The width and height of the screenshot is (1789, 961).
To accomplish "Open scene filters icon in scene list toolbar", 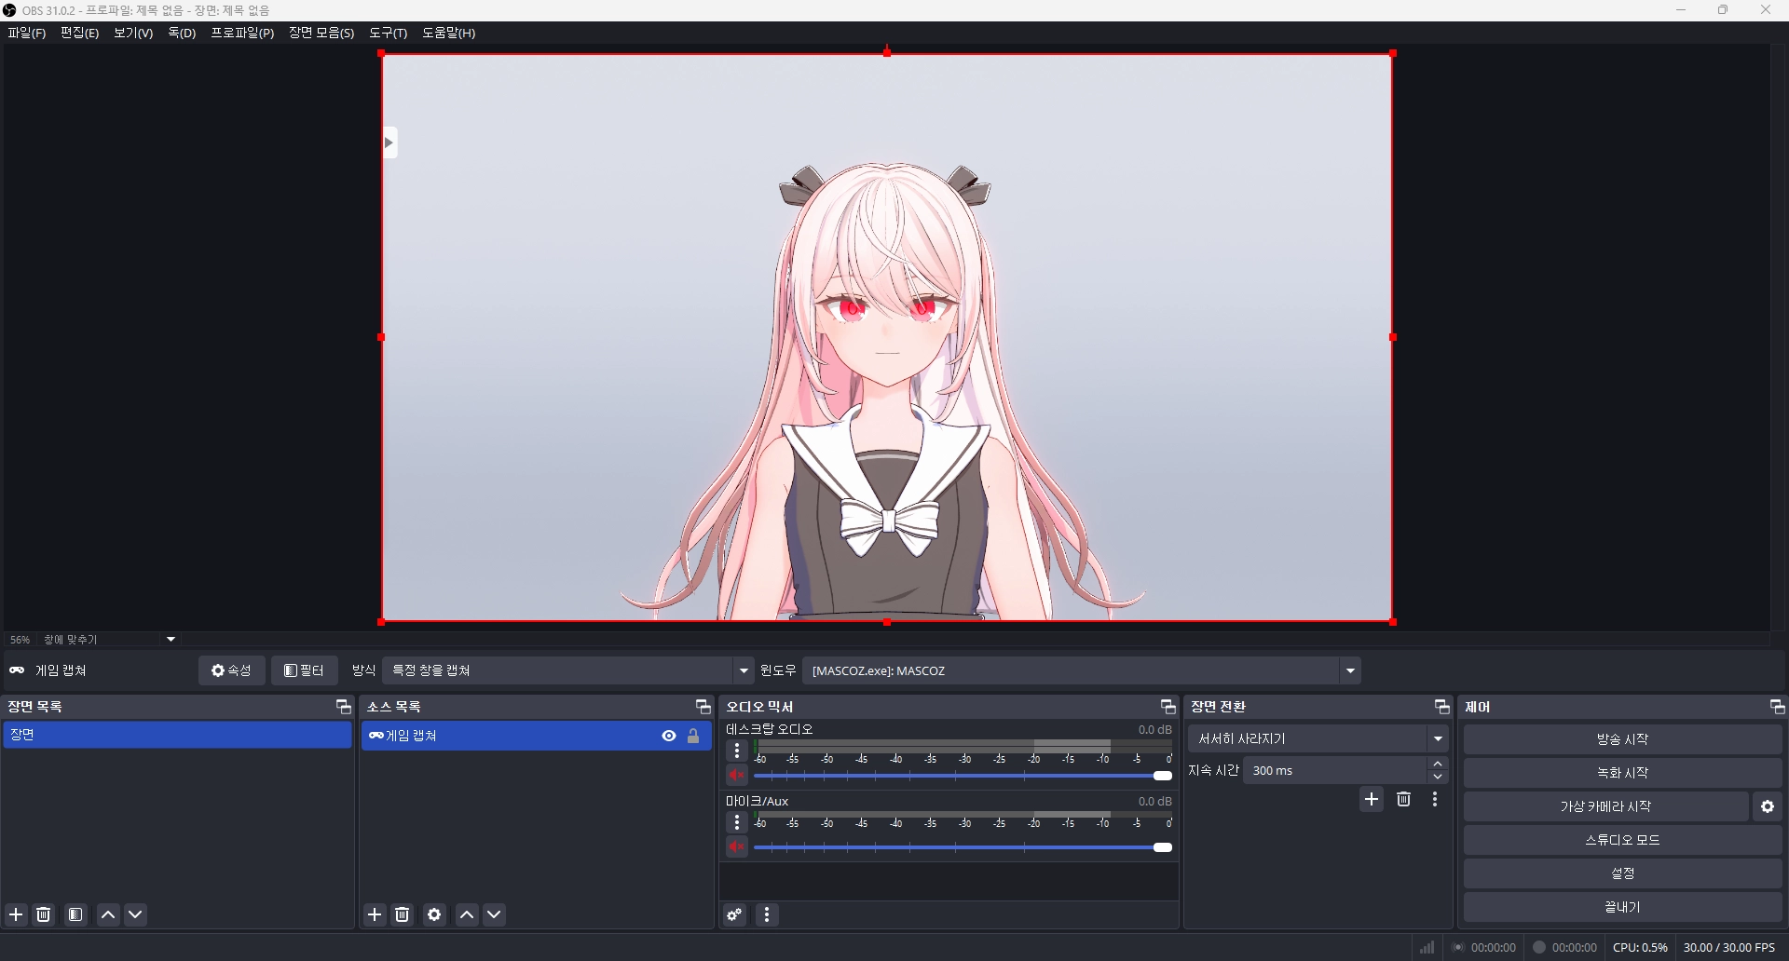I will tap(76, 914).
